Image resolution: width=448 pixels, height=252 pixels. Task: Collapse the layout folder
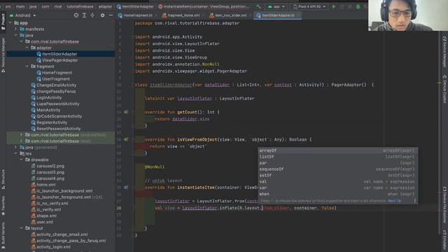[x=22, y=228]
